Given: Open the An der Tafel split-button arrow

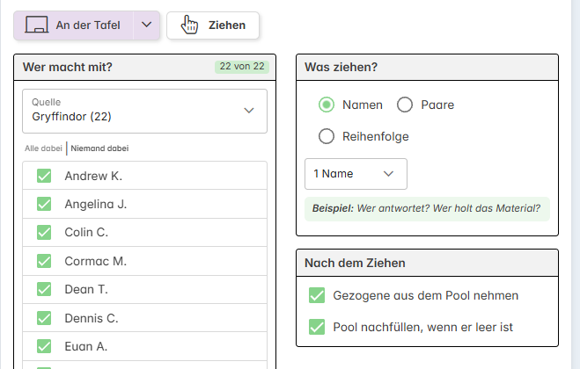Looking at the screenshot, I should pyautogui.click(x=146, y=25).
